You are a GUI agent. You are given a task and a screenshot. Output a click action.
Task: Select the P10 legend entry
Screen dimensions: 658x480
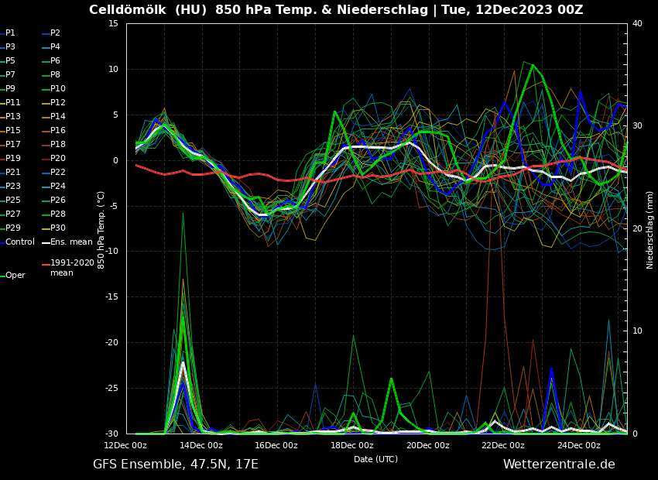tap(58, 89)
